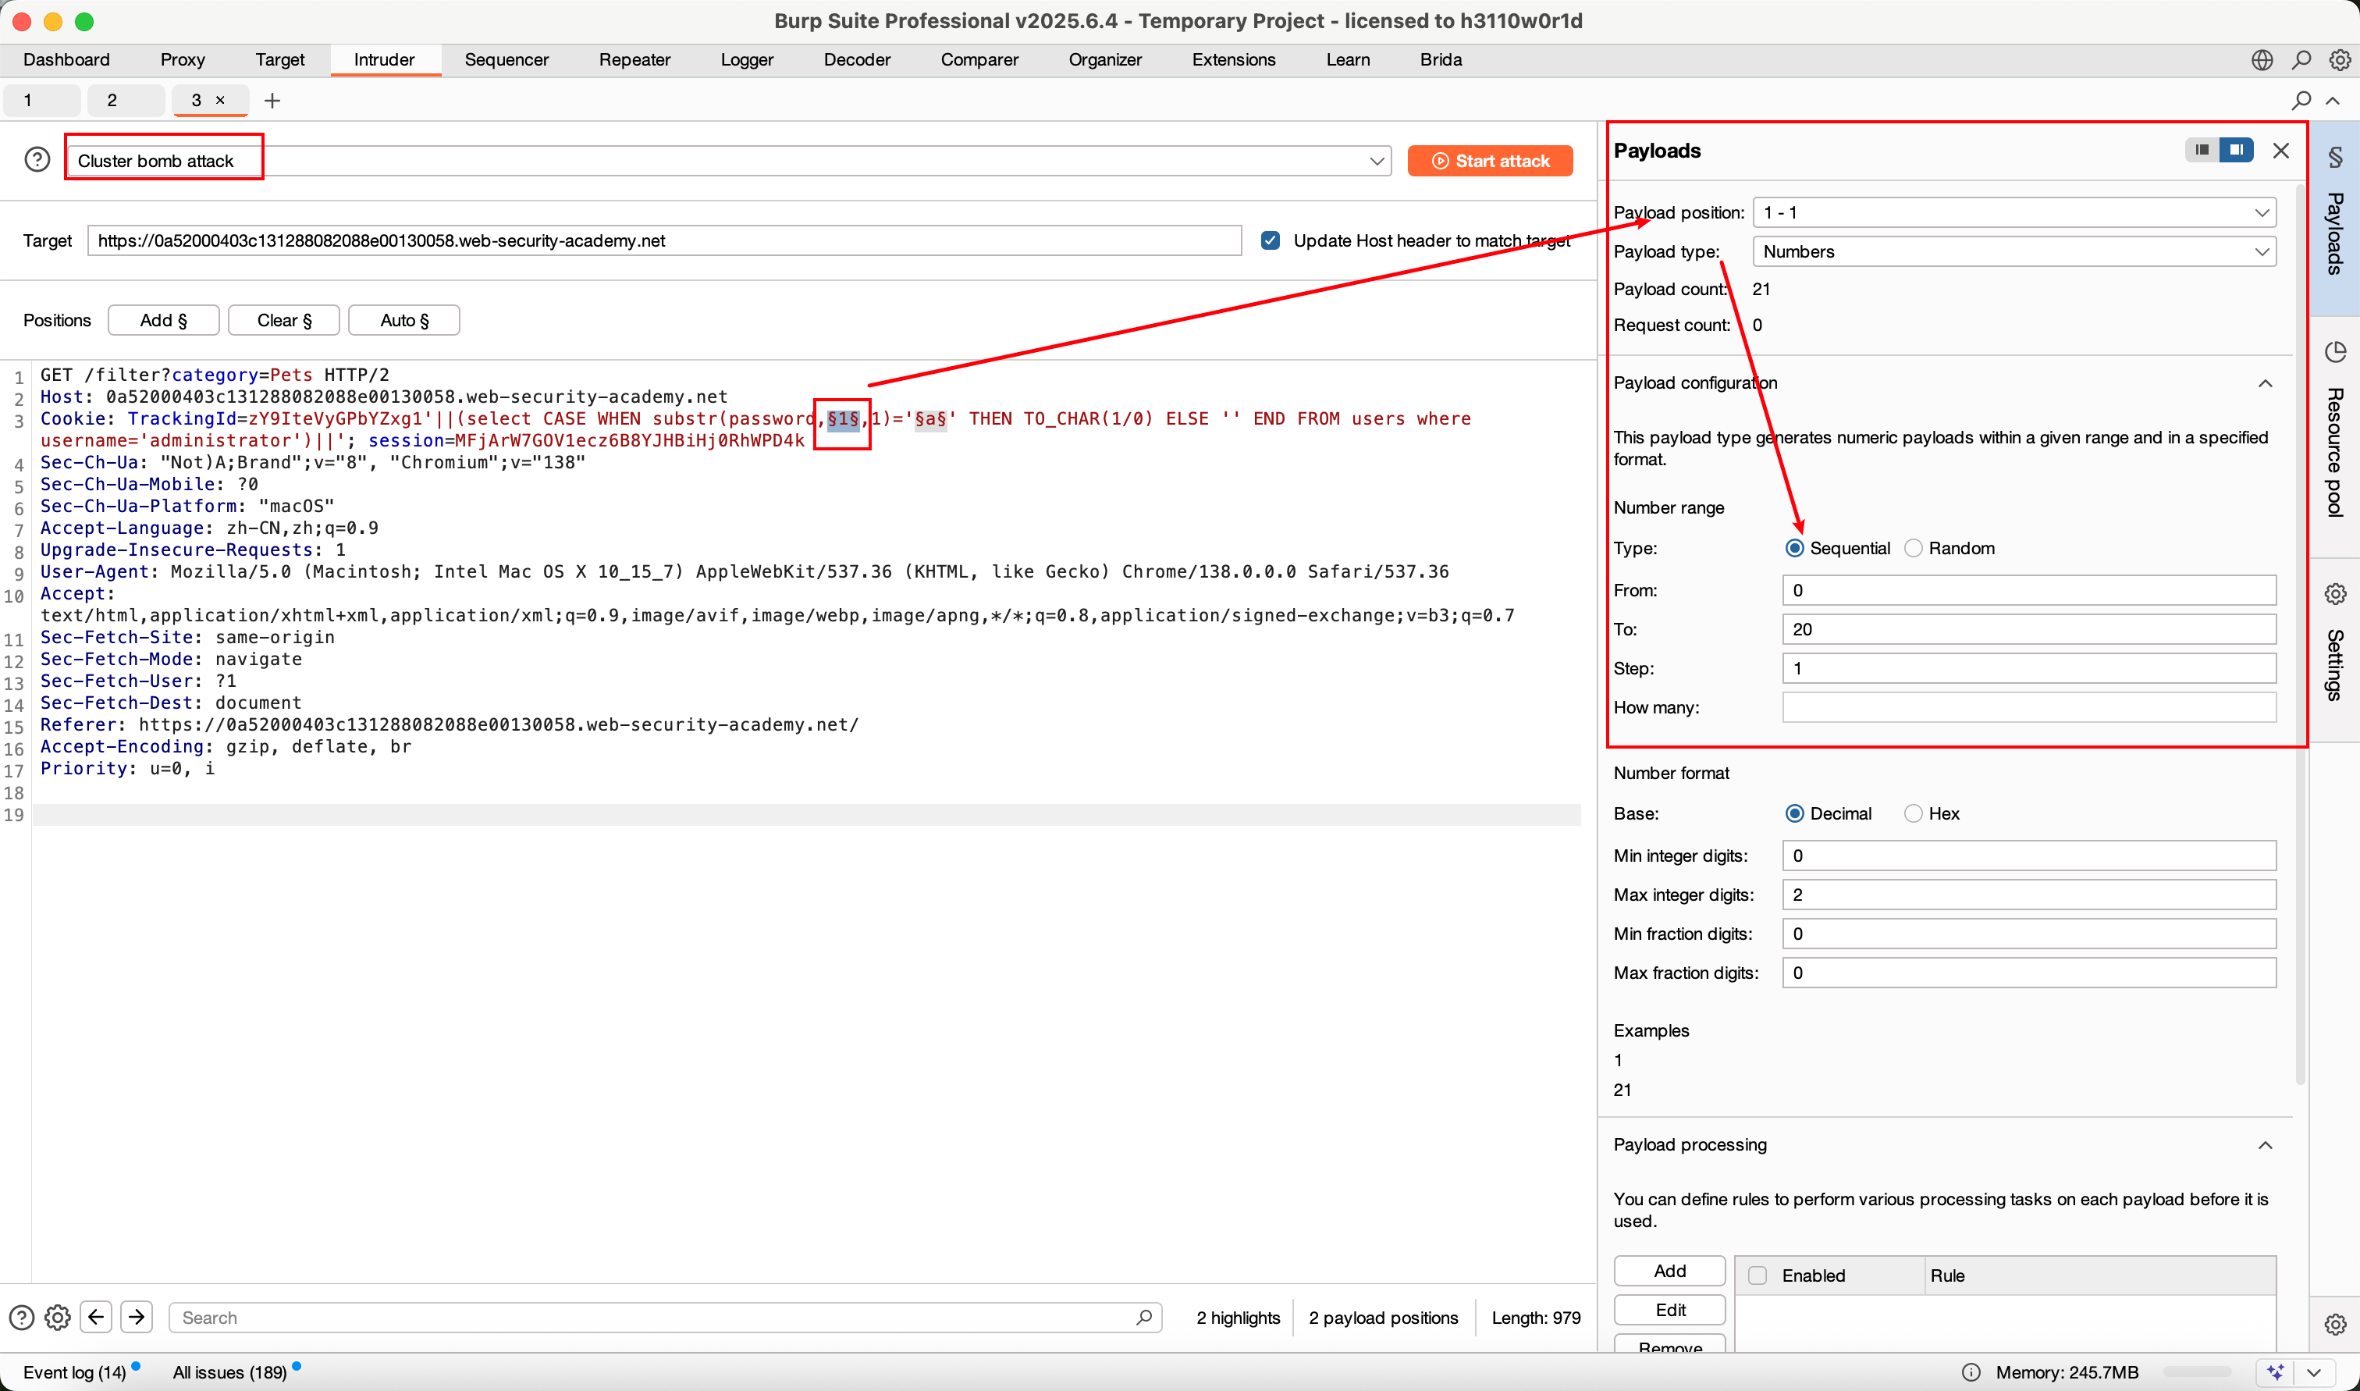Collapse Payload configuration section
Viewport: 2360px width, 1391px height.
tap(2265, 382)
